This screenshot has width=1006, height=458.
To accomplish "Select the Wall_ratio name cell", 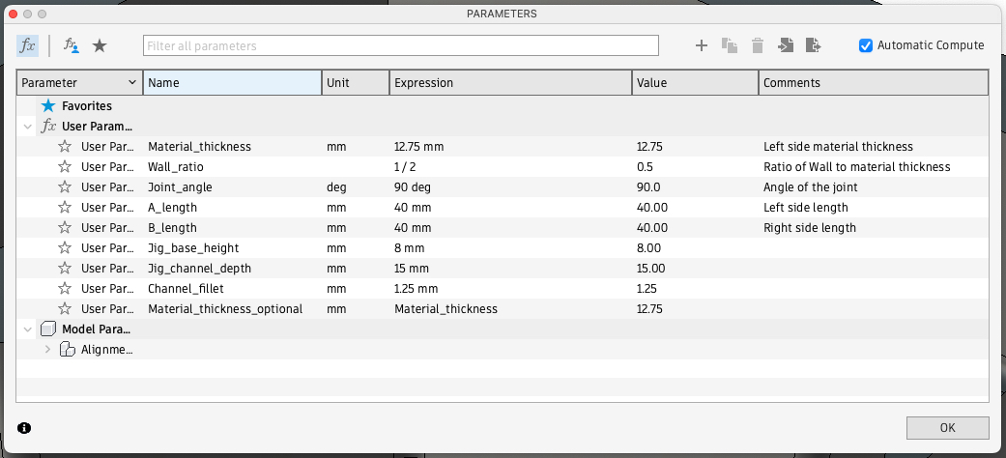I will (232, 167).
